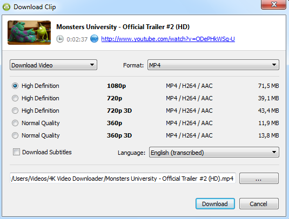Click the 'Format:' label
Viewport: 289px width, 219px height.
(x=133, y=65)
